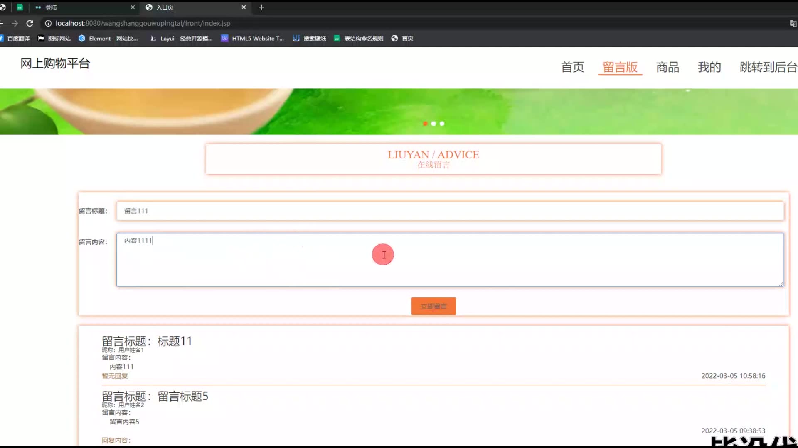Click 跳转到后台 navigation link
Screen dimensions: 798x448
[768, 67]
